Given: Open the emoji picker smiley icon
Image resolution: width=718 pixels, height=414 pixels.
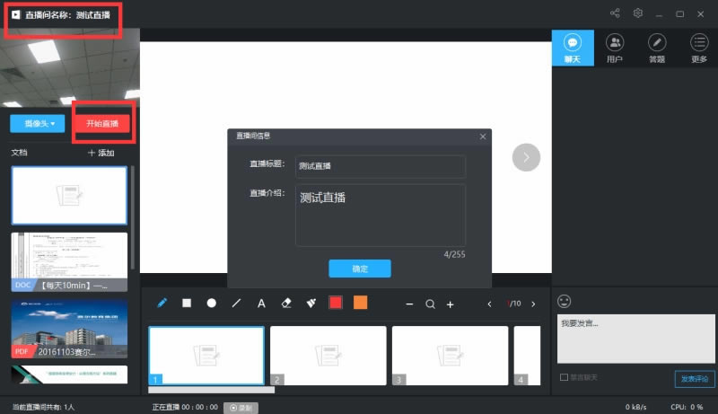Looking at the screenshot, I should pyautogui.click(x=565, y=301).
